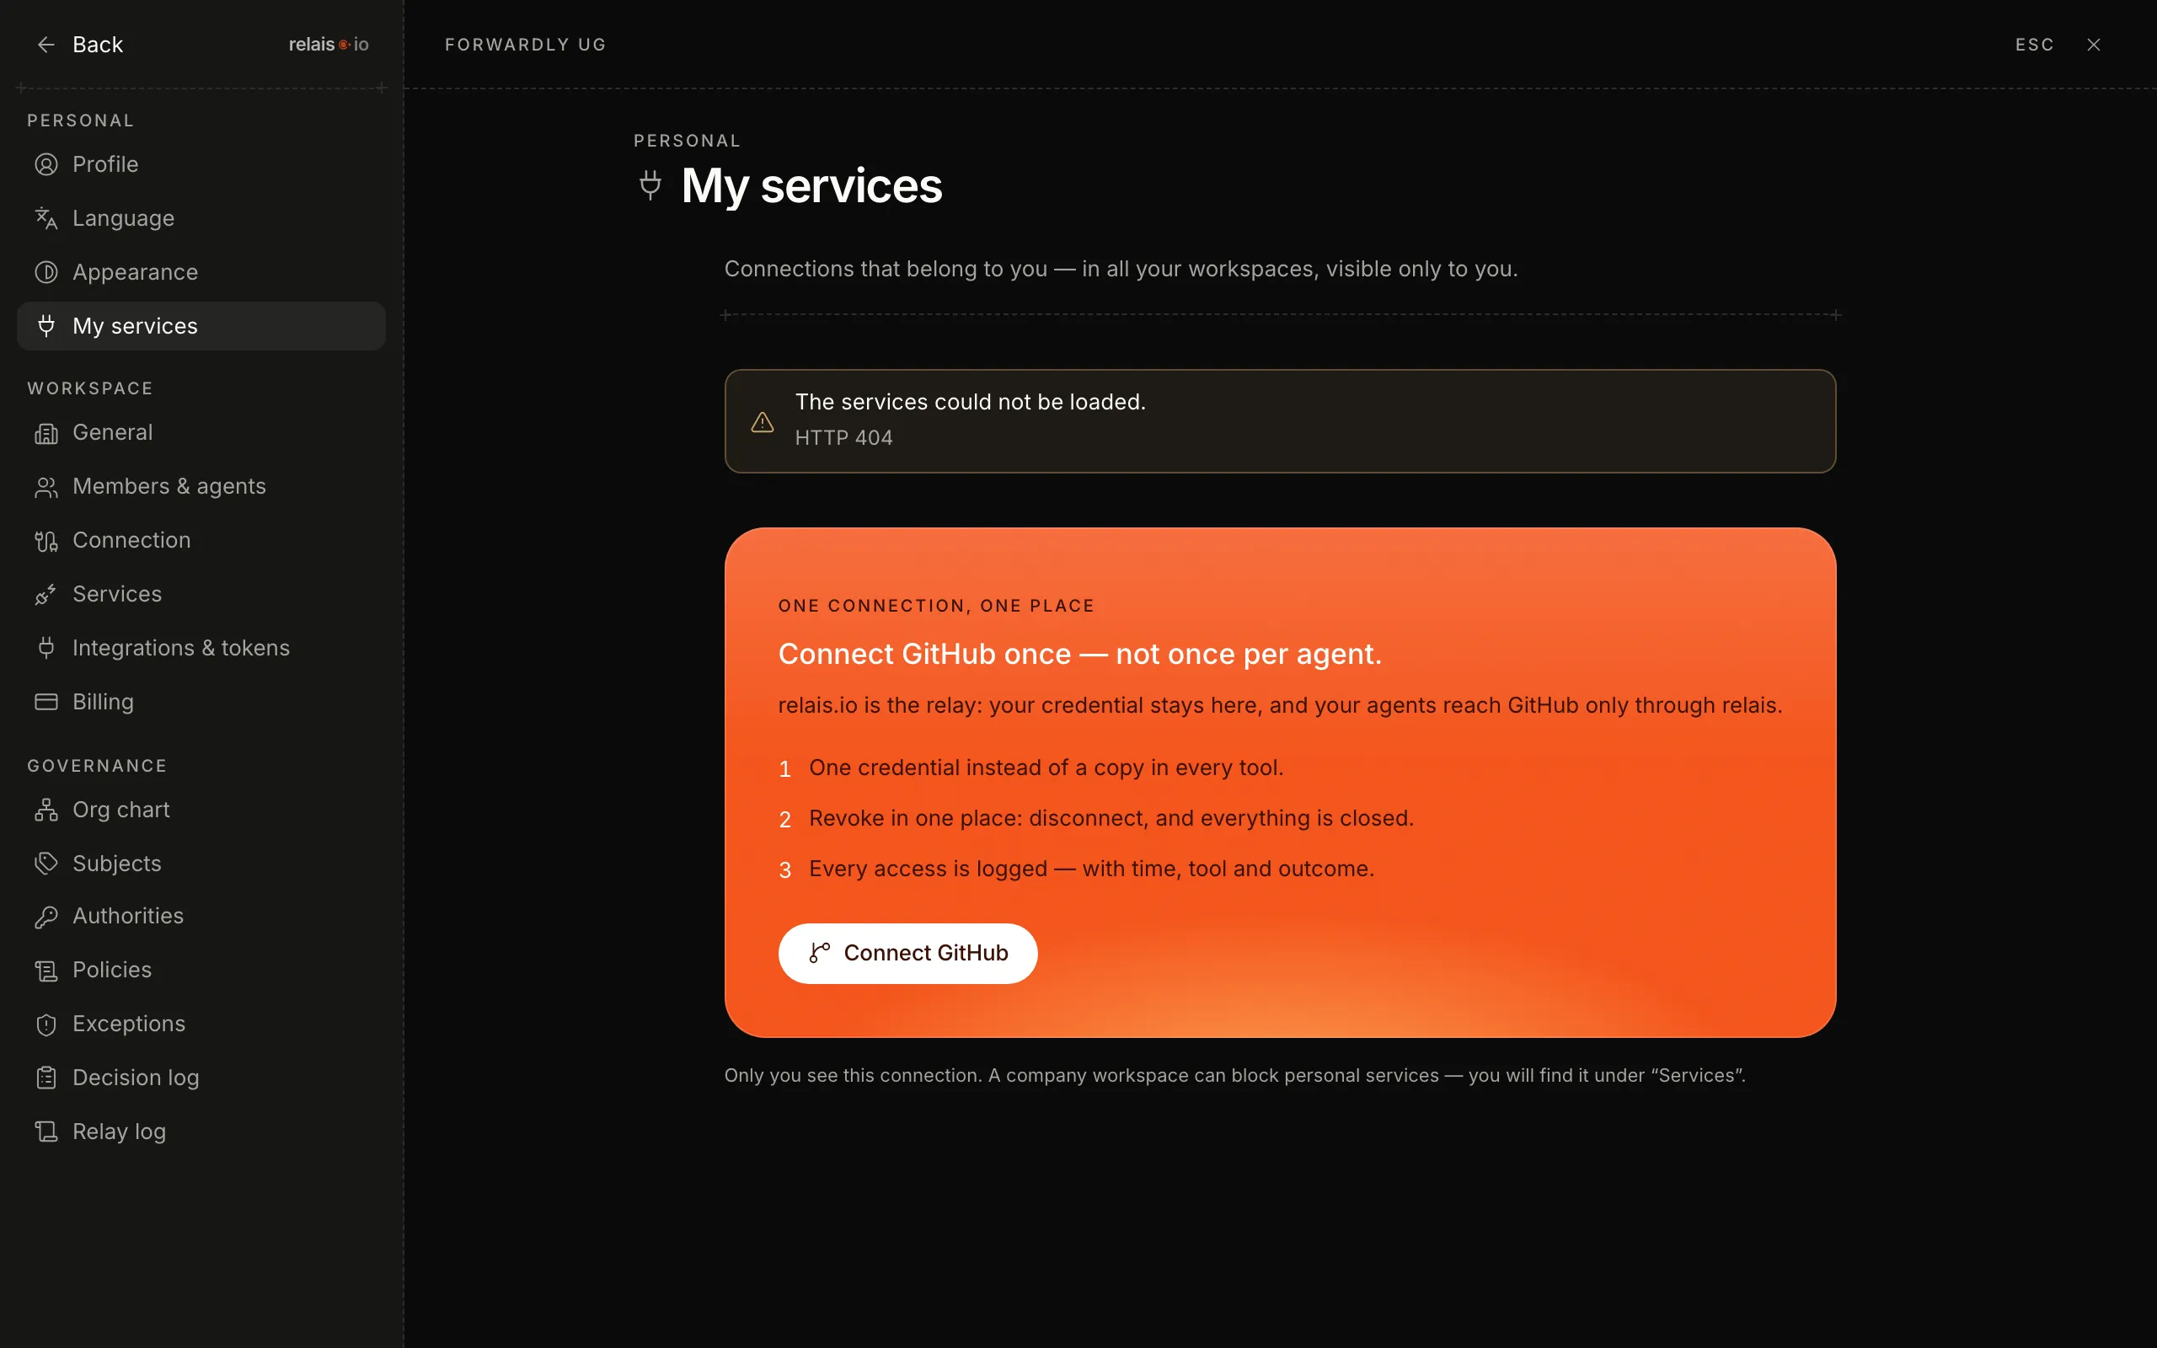Viewport: 2157px width, 1348px height.
Task: Open Policies page
Action: [201, 970]
